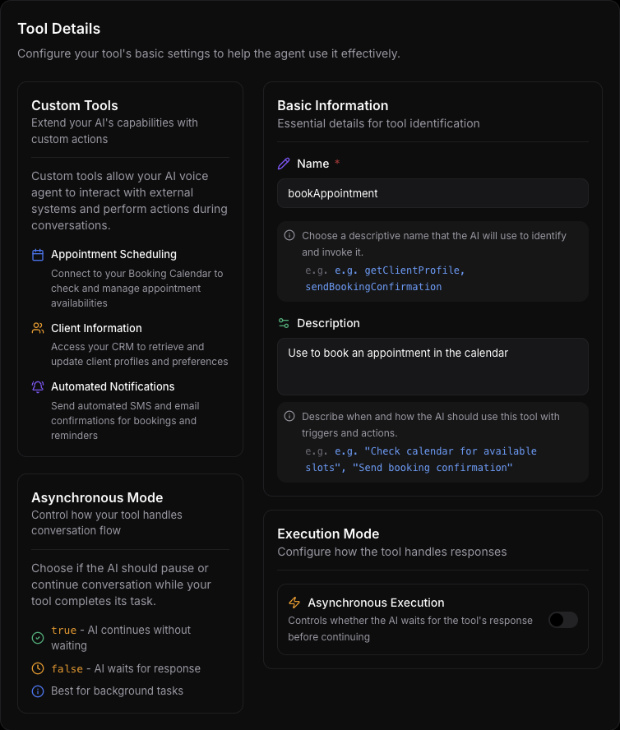
Task: Click the Asynchronous Mode panel heading
Action: 97,497
